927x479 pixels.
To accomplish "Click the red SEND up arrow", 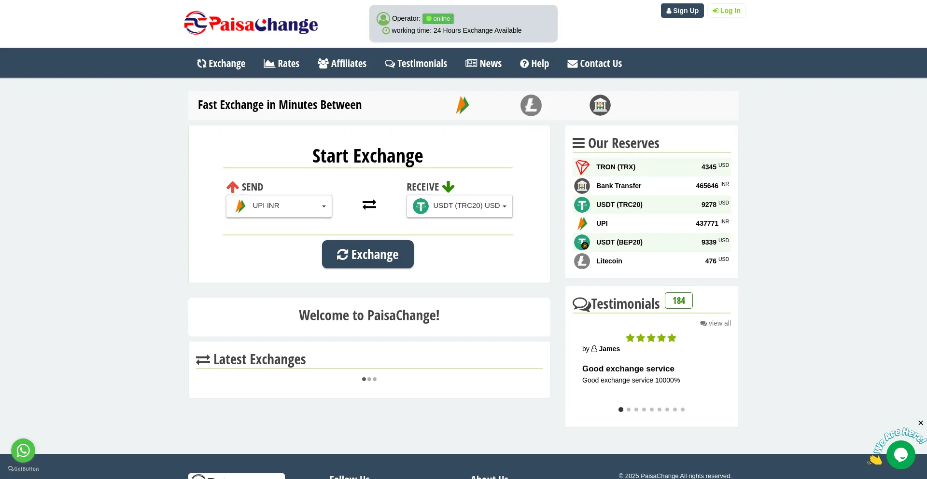I will [x=233, y=187].
